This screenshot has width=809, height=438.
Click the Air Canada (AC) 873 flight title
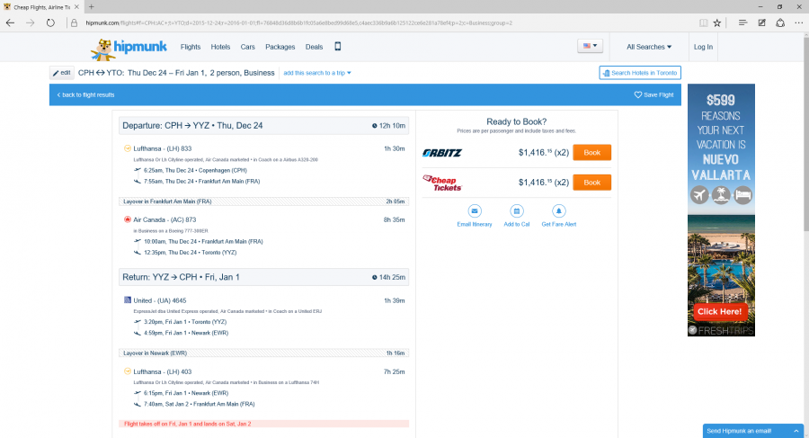(164, 219)
